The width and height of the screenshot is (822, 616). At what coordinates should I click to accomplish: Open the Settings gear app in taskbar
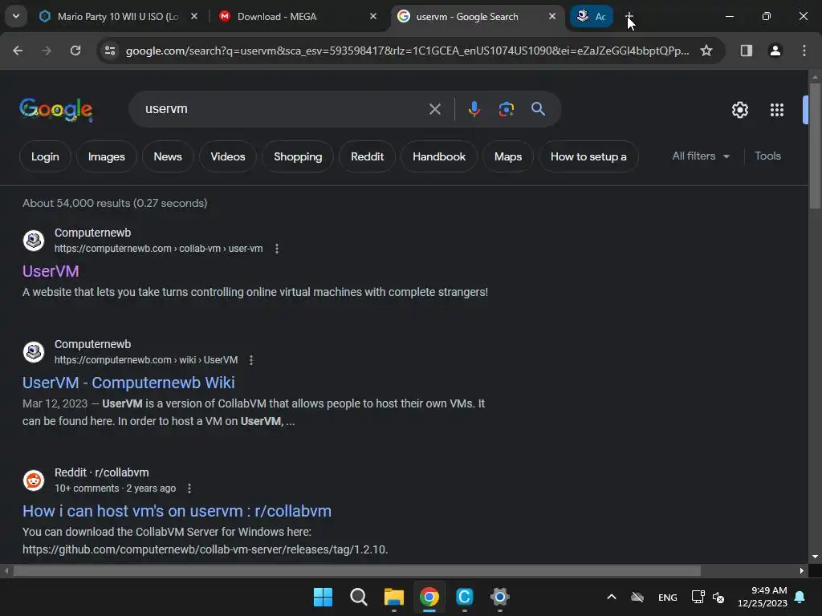coord(499,597)
